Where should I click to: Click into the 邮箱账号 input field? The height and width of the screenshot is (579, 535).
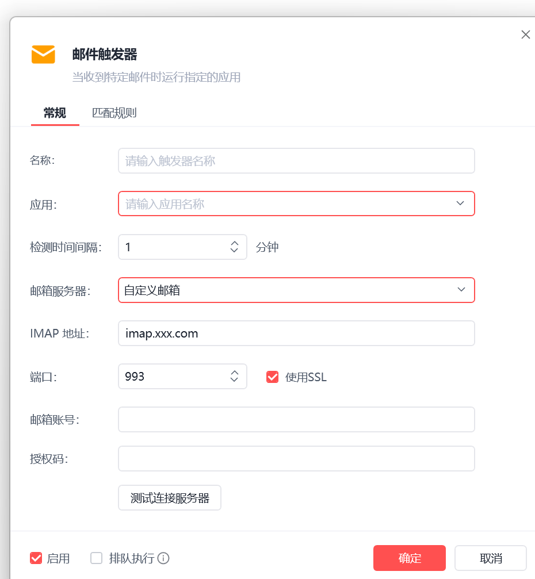pyautogui.click(x=296, y=420)
